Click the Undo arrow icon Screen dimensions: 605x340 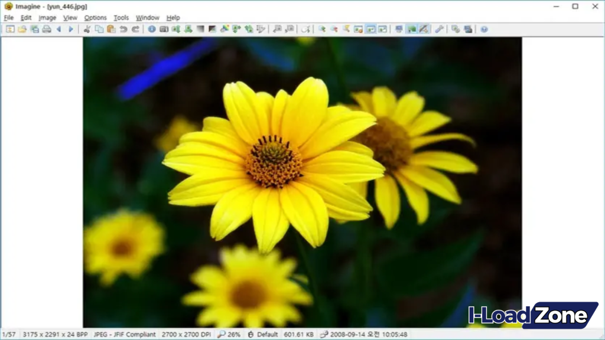tap(123, 29)
